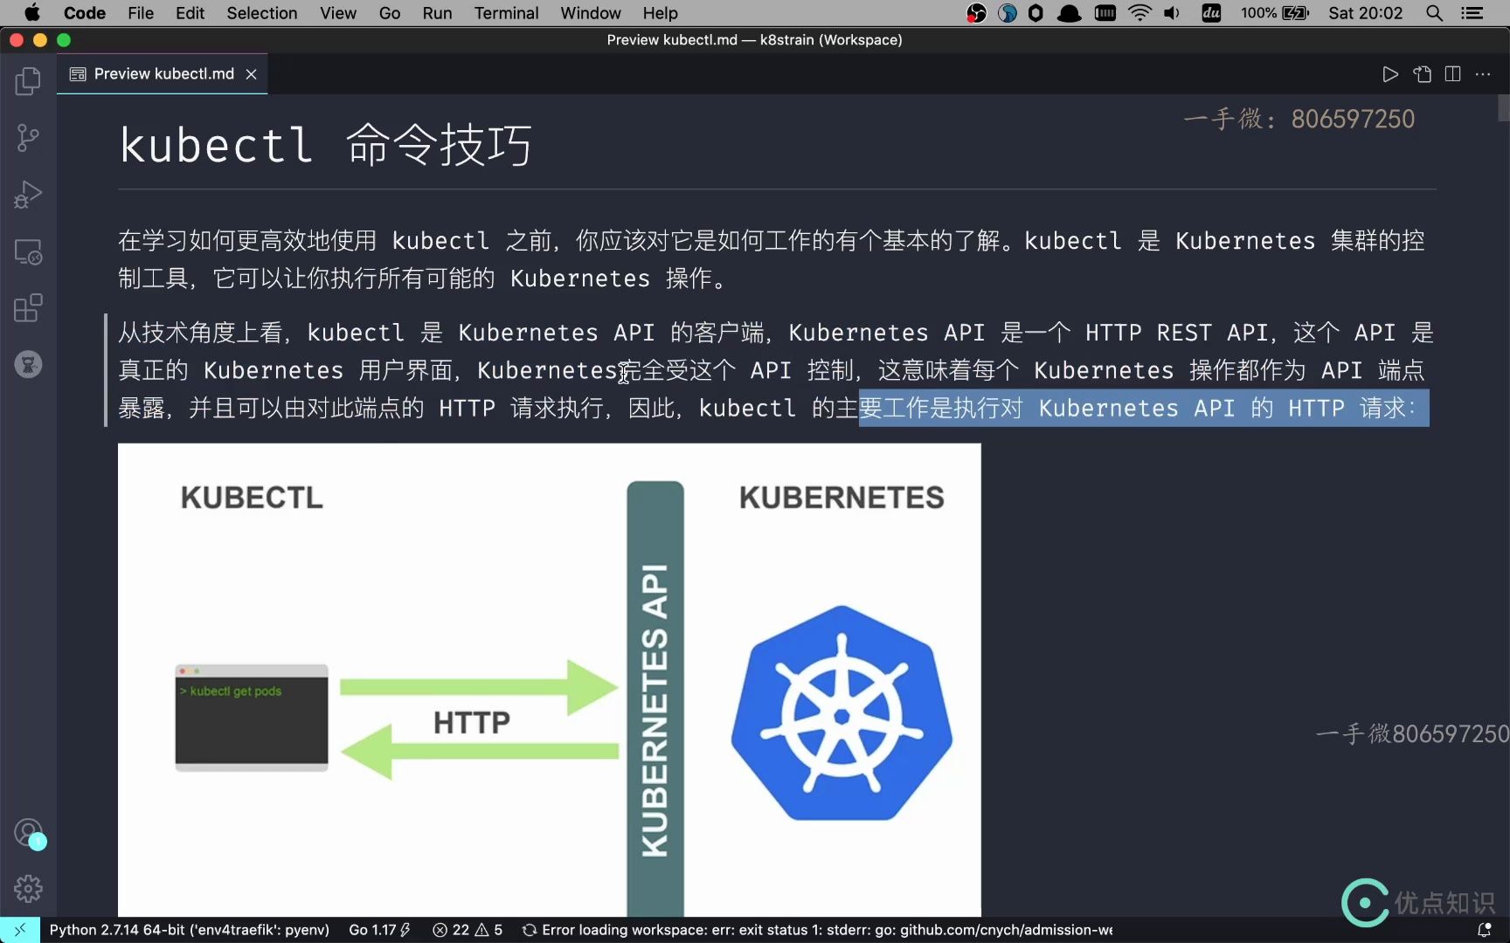Click the blue globe icon in menu bar
The width and height of the screenshot is (1510, 943).
(x=1008, y=13)
